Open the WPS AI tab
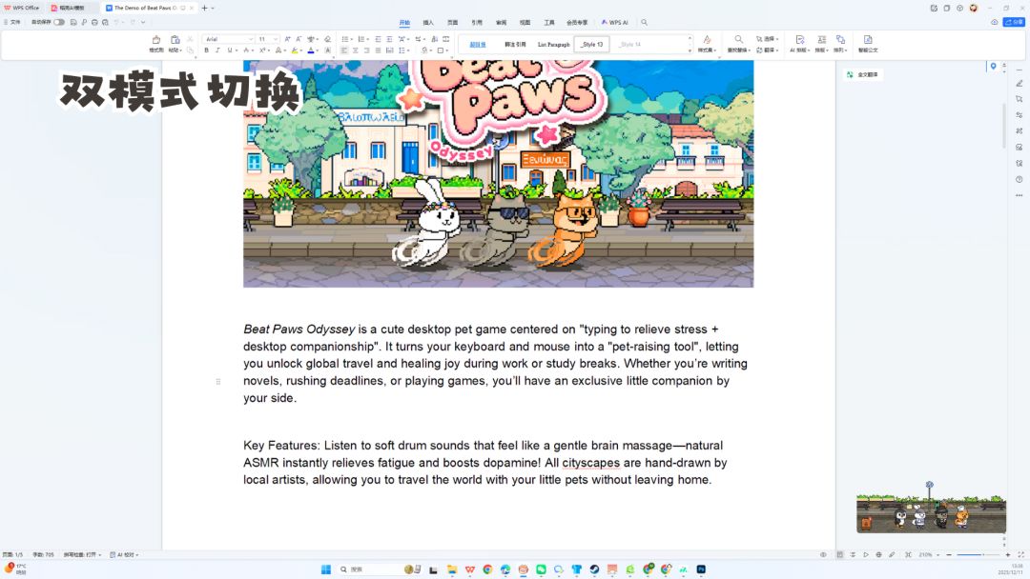 click(x=614, y=22)
